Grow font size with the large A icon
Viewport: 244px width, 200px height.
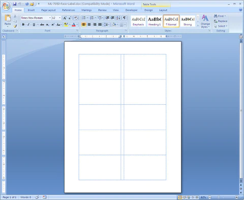[65, 18]
